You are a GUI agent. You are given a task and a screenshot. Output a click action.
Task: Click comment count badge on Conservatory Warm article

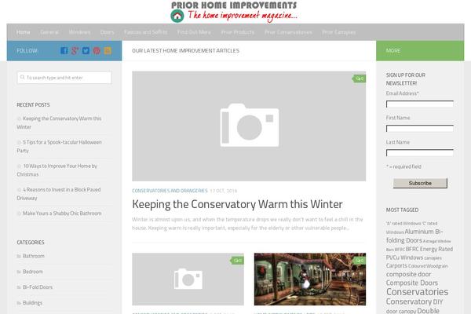[x=360, y=78]
